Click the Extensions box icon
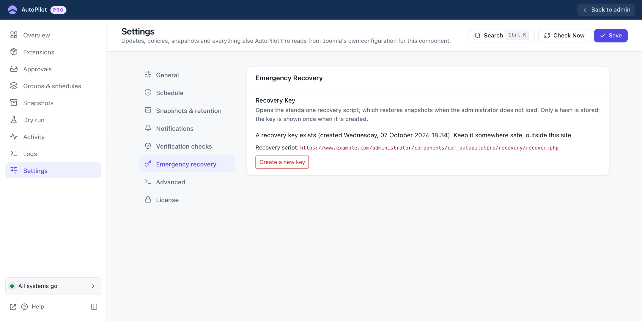Screen dimensions: 642x321 pyautogui.click(x=14, y=52)
